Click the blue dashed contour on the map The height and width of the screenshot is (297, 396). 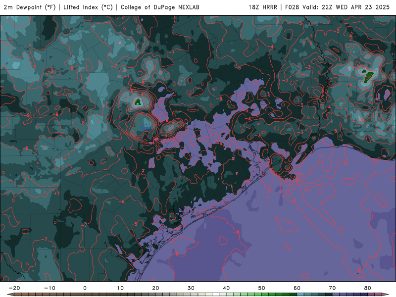[147, 127]
